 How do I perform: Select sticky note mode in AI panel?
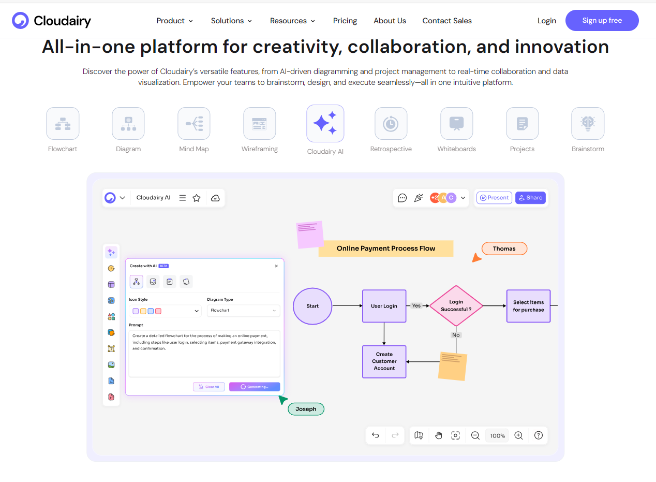[x=186, y=282]
